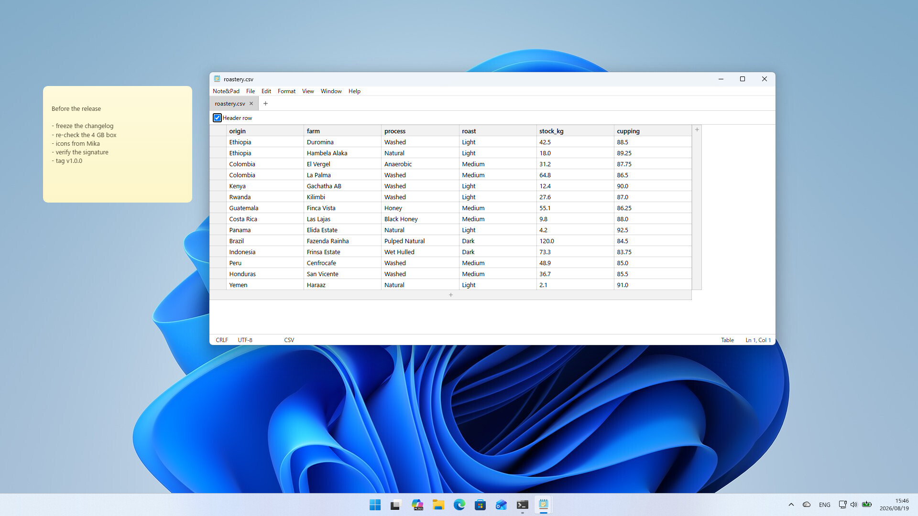Click the cupping column header

653,131
